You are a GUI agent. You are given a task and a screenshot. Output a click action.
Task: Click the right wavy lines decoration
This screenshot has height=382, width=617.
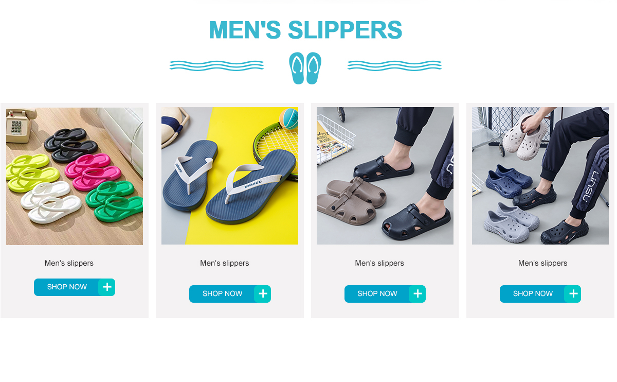pos(394,65)
